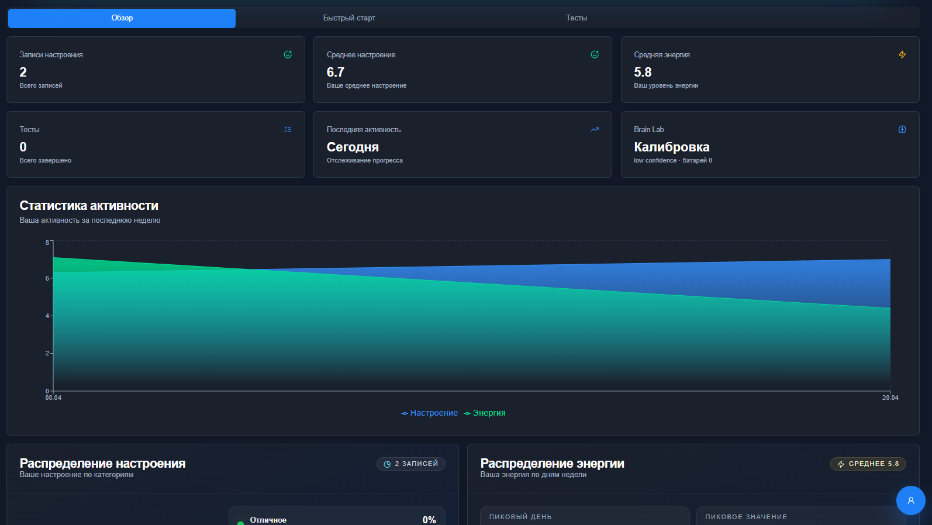Viewport: 932px width, 525px height.
Task: Click the smiley icon in Записи настроения card
Action: [288, 54]
